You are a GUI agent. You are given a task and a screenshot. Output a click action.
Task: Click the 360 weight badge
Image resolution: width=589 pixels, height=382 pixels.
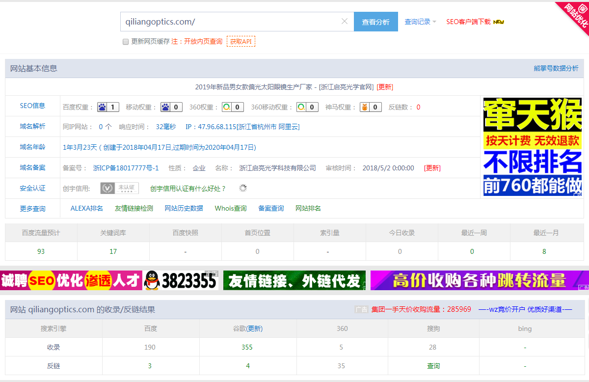tap(233, 107)
